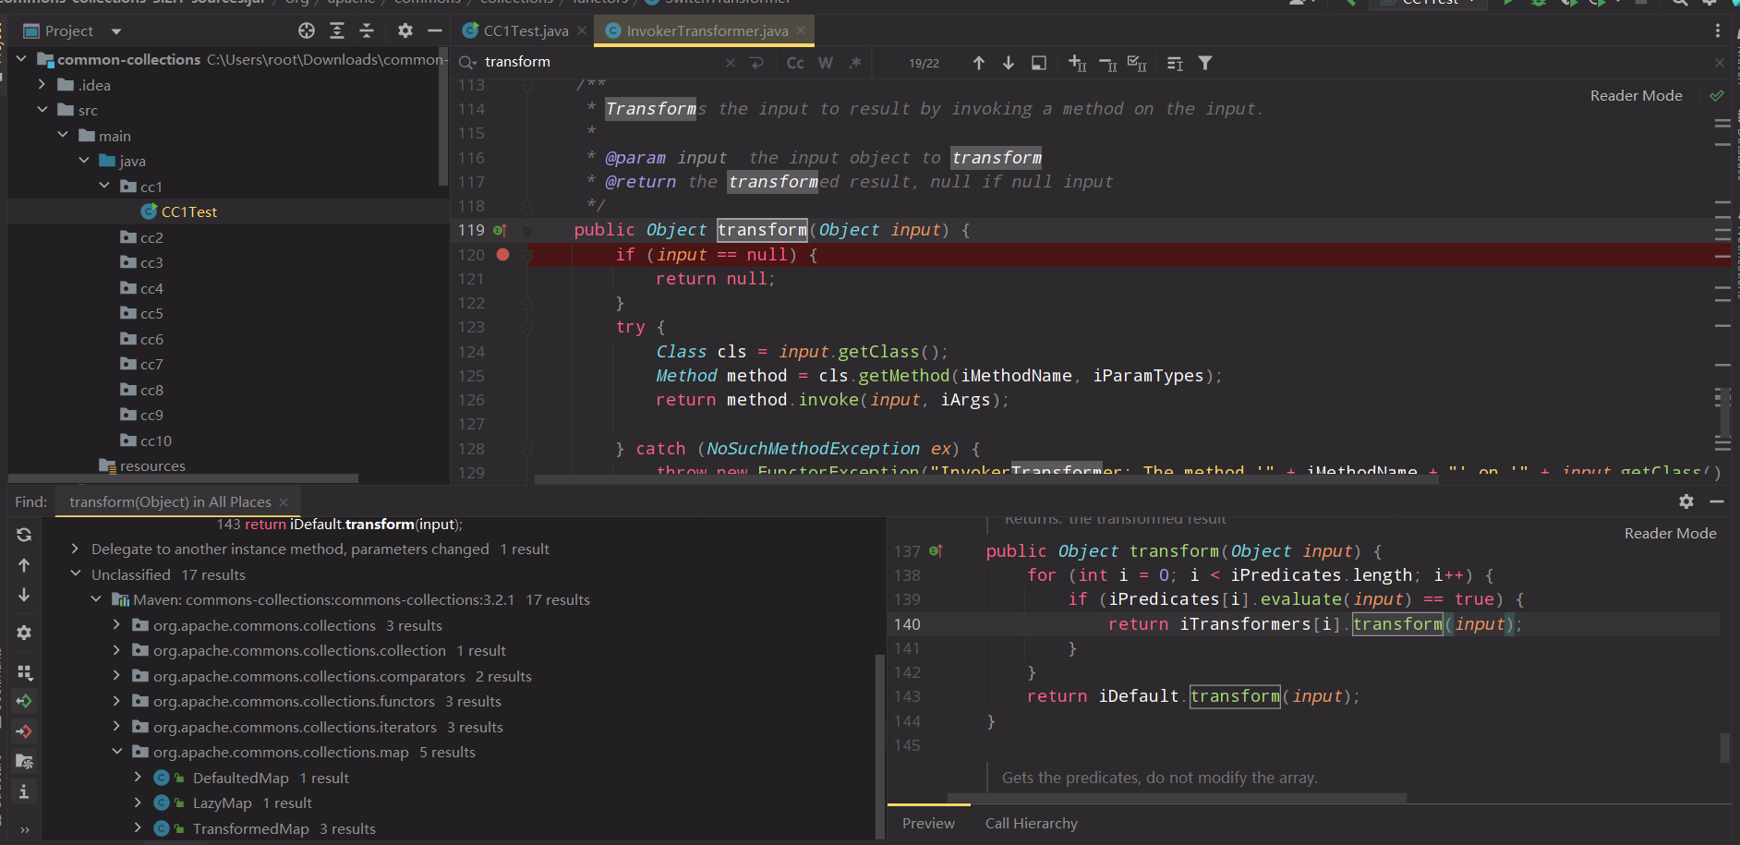Open the search filter funnel icon
This screenshot has height=845, width=1740.
[1205, 63]
